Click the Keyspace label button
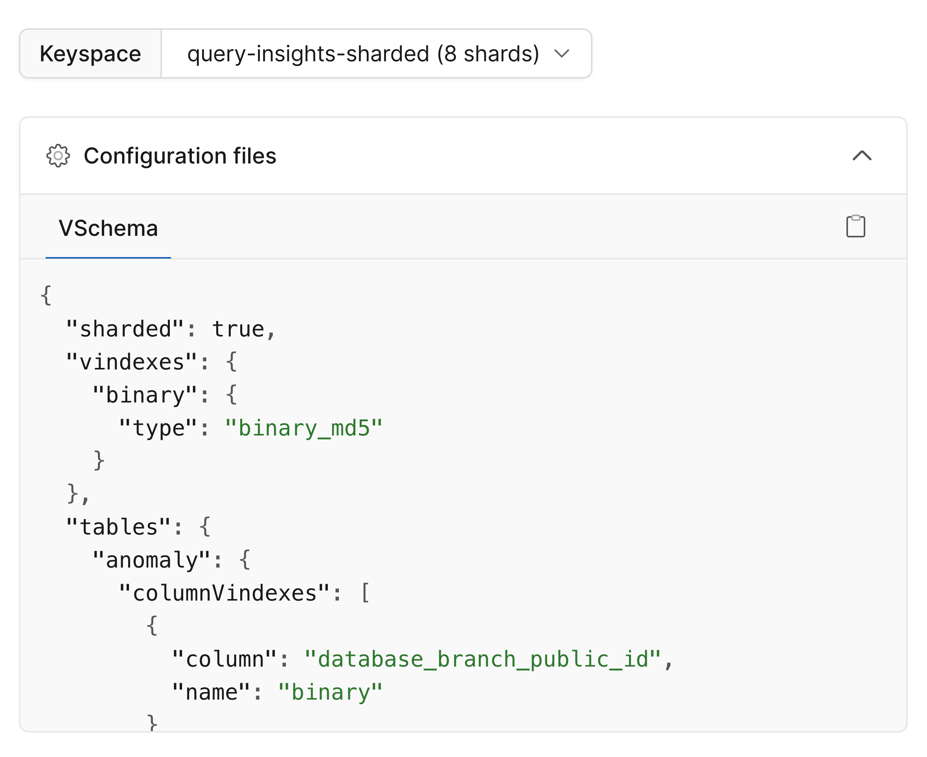Image resolution: width=927 pixels, height=757 pixels. [90, 53]
